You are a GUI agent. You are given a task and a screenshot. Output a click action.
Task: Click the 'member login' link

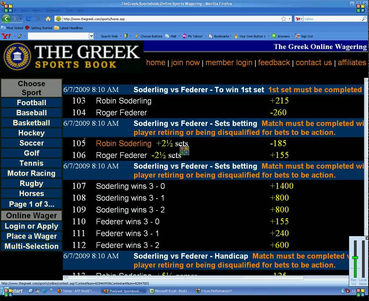click(229, 63)
